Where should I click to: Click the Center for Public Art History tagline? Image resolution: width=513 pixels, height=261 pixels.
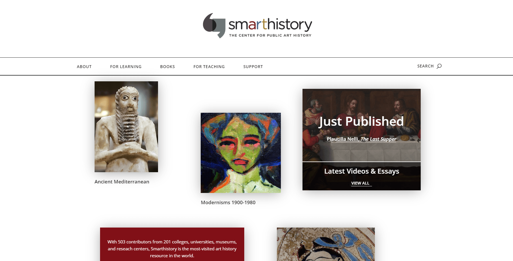coord(270,35)
